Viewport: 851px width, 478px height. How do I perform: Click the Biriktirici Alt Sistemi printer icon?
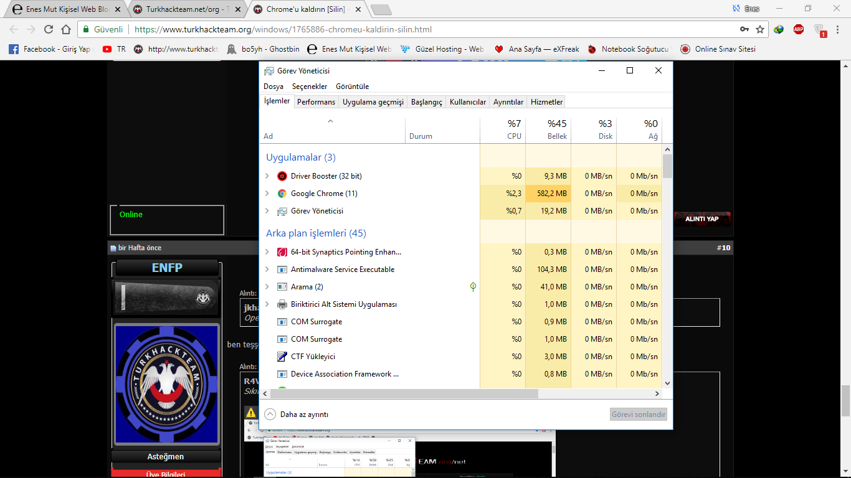pyautogui.click(x=282, y=304)
